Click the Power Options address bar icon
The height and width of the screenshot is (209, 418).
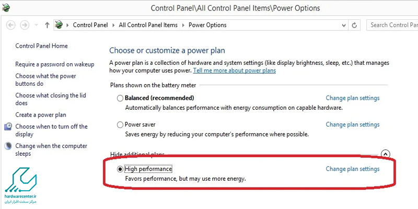point(59,25)
